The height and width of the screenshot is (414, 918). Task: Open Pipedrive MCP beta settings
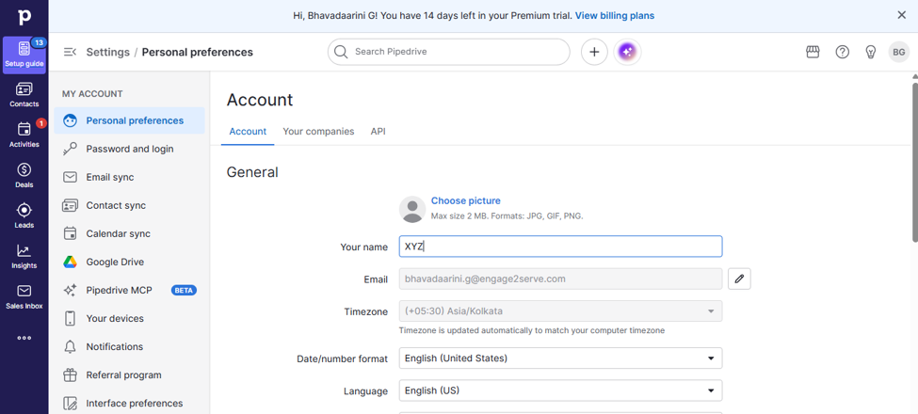[129, 290]
